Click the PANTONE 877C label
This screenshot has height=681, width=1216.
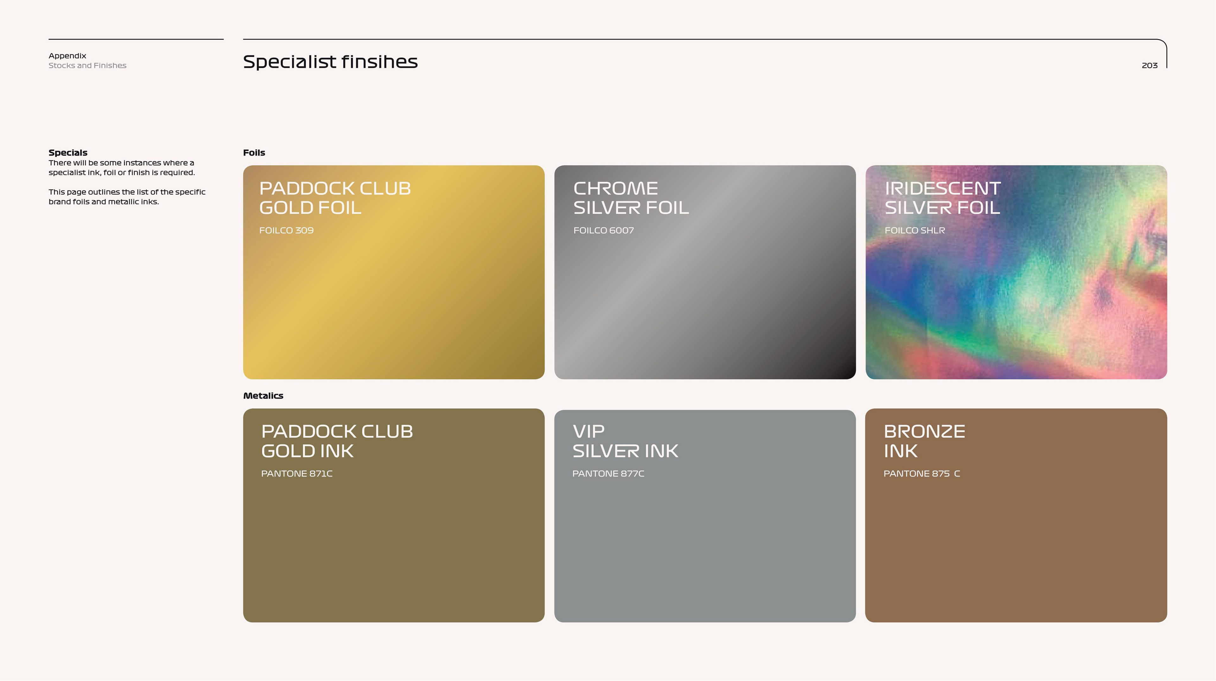608,474
